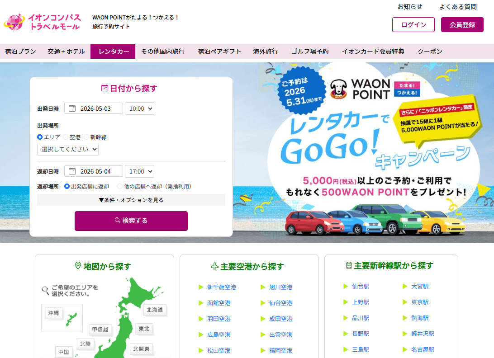The width and height of the screenshot is (494, 358).
Task: Click the ログイン button
Action: point(413,24)
